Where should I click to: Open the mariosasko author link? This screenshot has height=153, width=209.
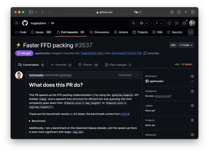click(x=36, y=75)
